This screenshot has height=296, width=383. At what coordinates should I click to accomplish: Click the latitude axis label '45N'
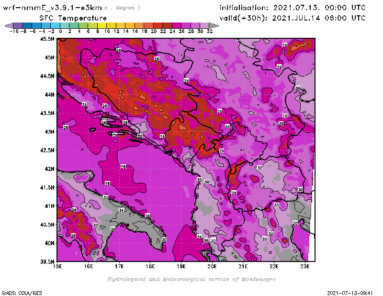point(49,57)
